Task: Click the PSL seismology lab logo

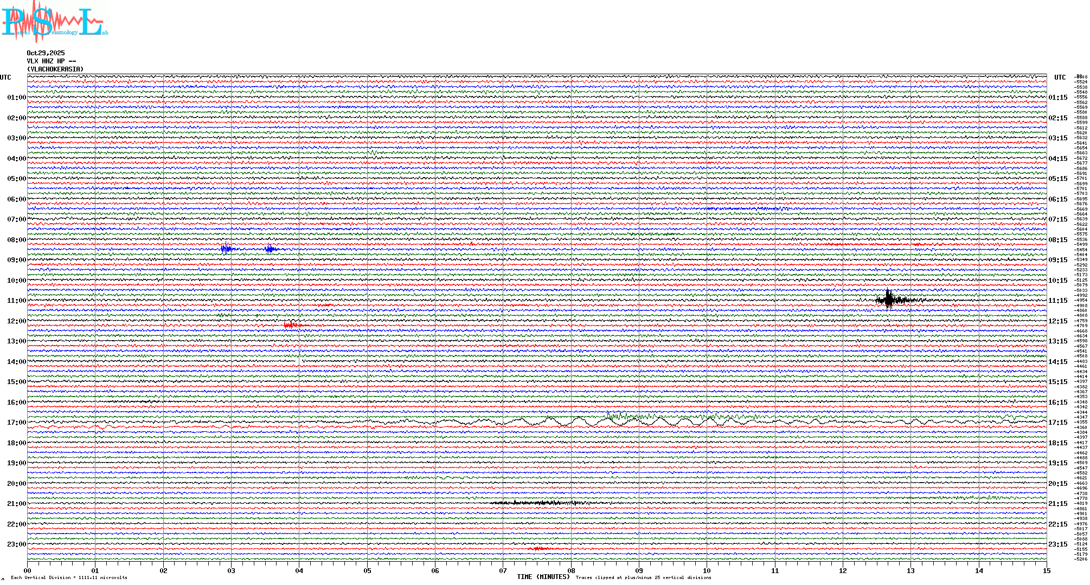Action: 54,22
